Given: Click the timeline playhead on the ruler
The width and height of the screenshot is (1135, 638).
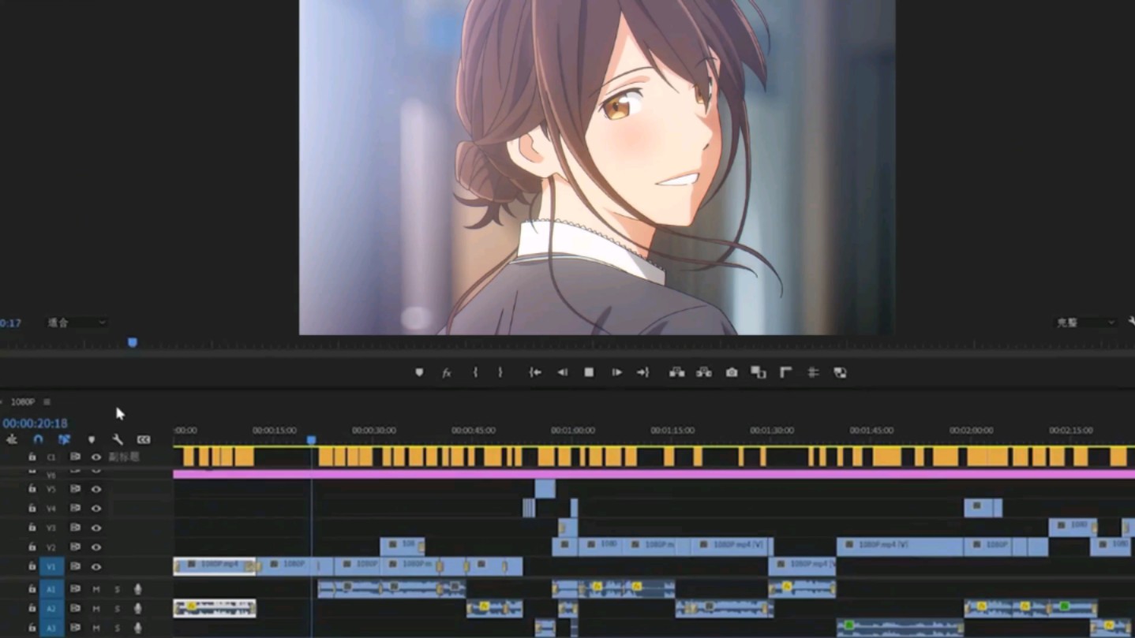Looking at the screenshot, I should pos(312,440).
